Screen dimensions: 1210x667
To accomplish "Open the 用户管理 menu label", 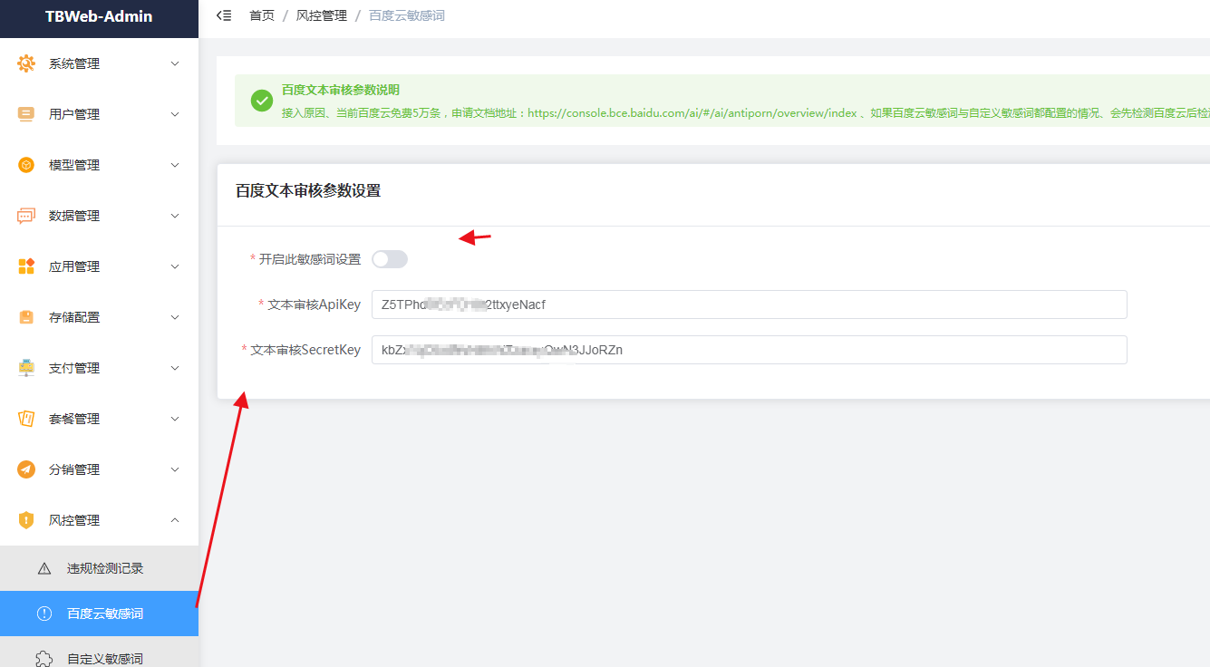I will [74, 114].
